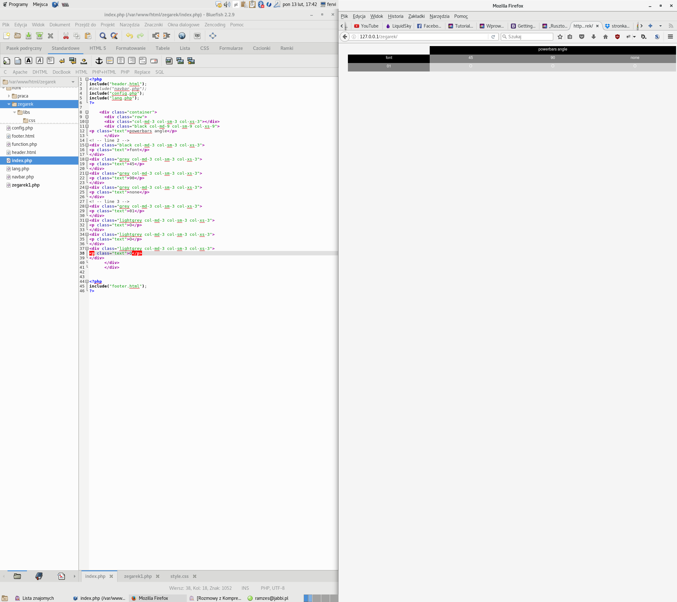Open config.php from the file list
The image size is (677, 602).
pos(22,128)
